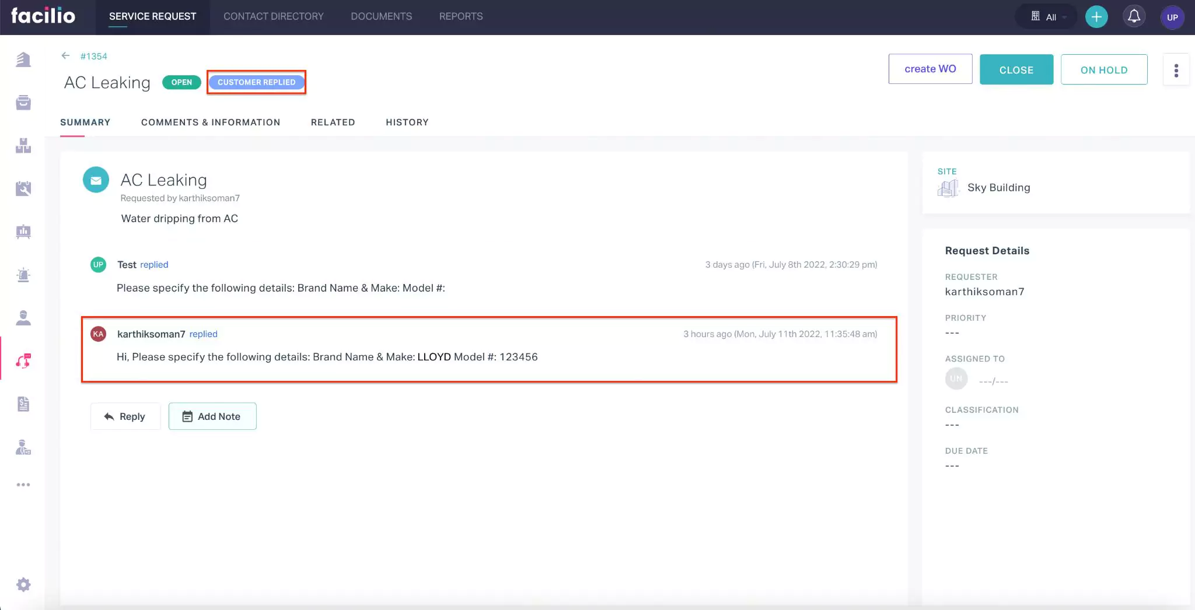Image resolution: width=1195 pixels, height=610 pixels.
Task: Click the Reply button
Action: (125, 416)
